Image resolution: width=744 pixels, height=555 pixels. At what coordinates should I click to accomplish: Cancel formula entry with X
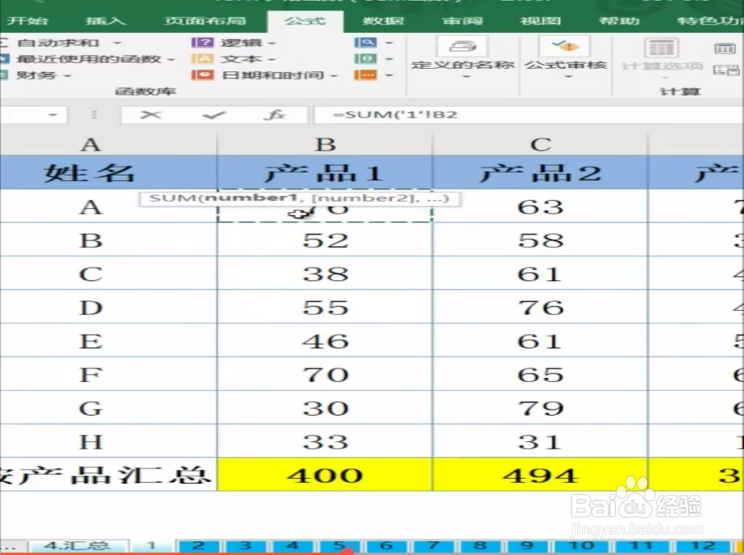pyautogui.click(x=151, y=115)
